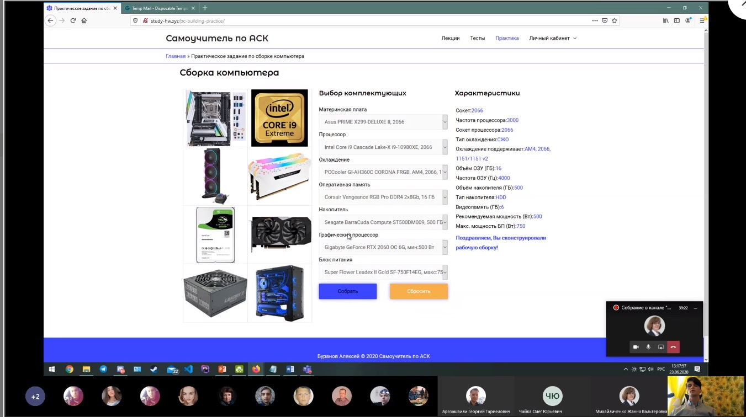Screen dimensions: 746x417
Task: Open Visual Studio Code from taskbar
Action: pos(188,370)
